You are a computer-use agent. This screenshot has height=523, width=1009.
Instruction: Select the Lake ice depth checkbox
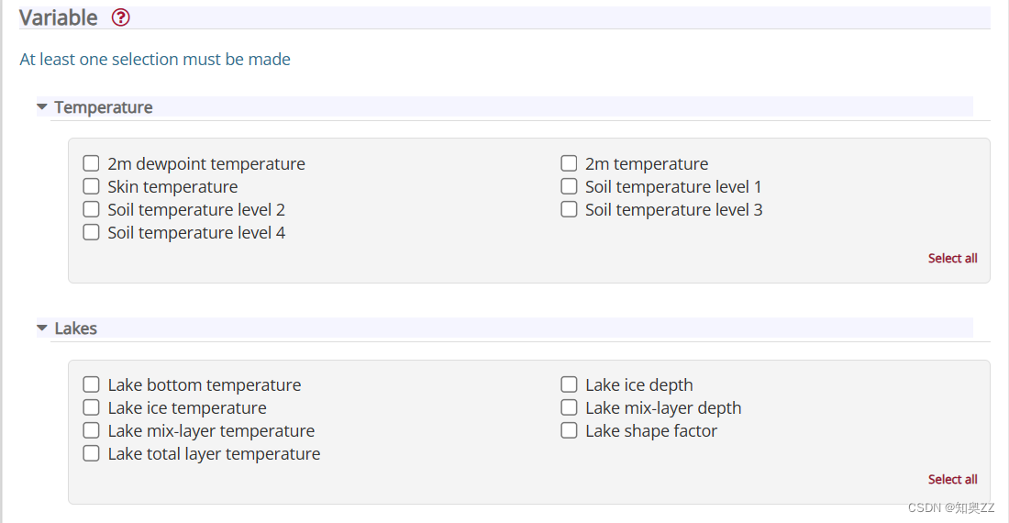569,385
